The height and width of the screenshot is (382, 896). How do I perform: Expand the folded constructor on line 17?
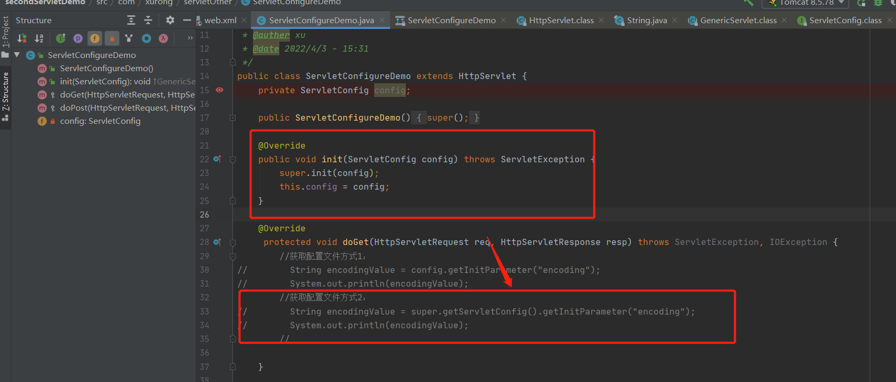tap(232, 118)
